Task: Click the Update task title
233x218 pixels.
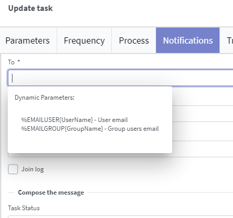Action: [31, 8]
